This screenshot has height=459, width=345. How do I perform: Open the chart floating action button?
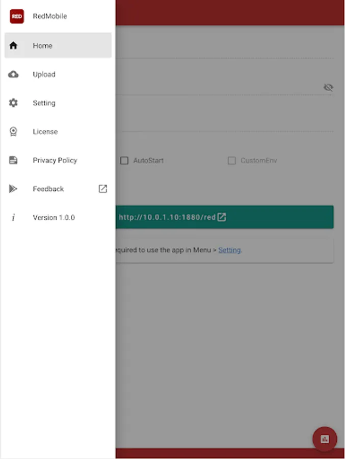click(x=325, y=439)
